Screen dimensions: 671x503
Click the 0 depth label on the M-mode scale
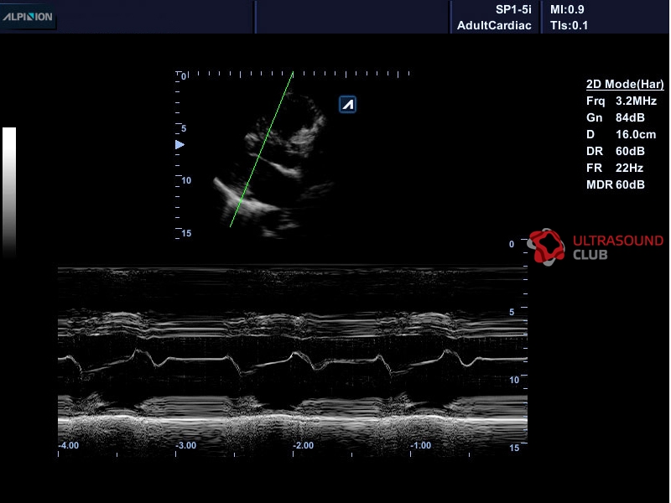click(512, 244)
